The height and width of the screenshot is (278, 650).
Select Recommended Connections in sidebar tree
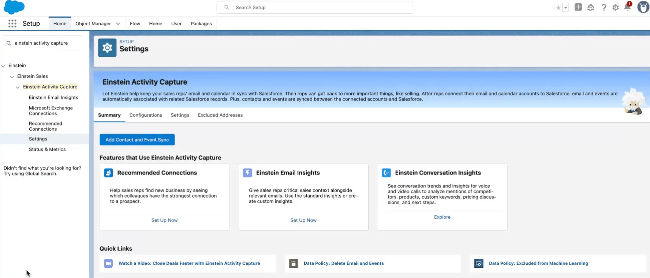tap(45, 126)
